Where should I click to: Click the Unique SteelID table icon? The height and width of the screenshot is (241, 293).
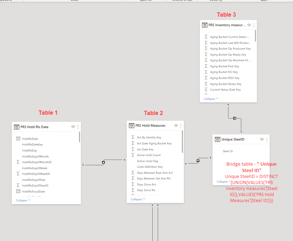[218, 139]
